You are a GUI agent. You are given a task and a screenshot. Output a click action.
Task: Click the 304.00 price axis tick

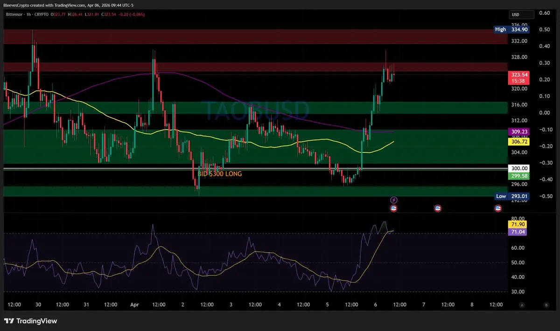(519, 152)
